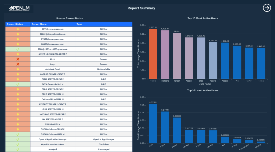275x152 pixels.
Task: Click the ORCAD Cadence-MRPL M server name
Action: pyautogui.click(x=53, y=134)
